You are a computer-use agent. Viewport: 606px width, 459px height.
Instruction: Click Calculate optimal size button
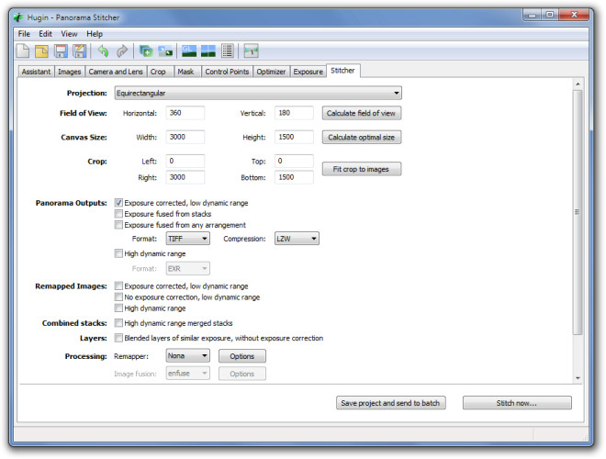(x=362, y=137)
